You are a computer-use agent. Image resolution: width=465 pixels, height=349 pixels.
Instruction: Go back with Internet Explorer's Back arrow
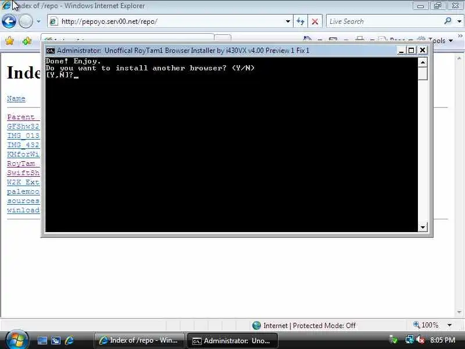click(9, 22)
